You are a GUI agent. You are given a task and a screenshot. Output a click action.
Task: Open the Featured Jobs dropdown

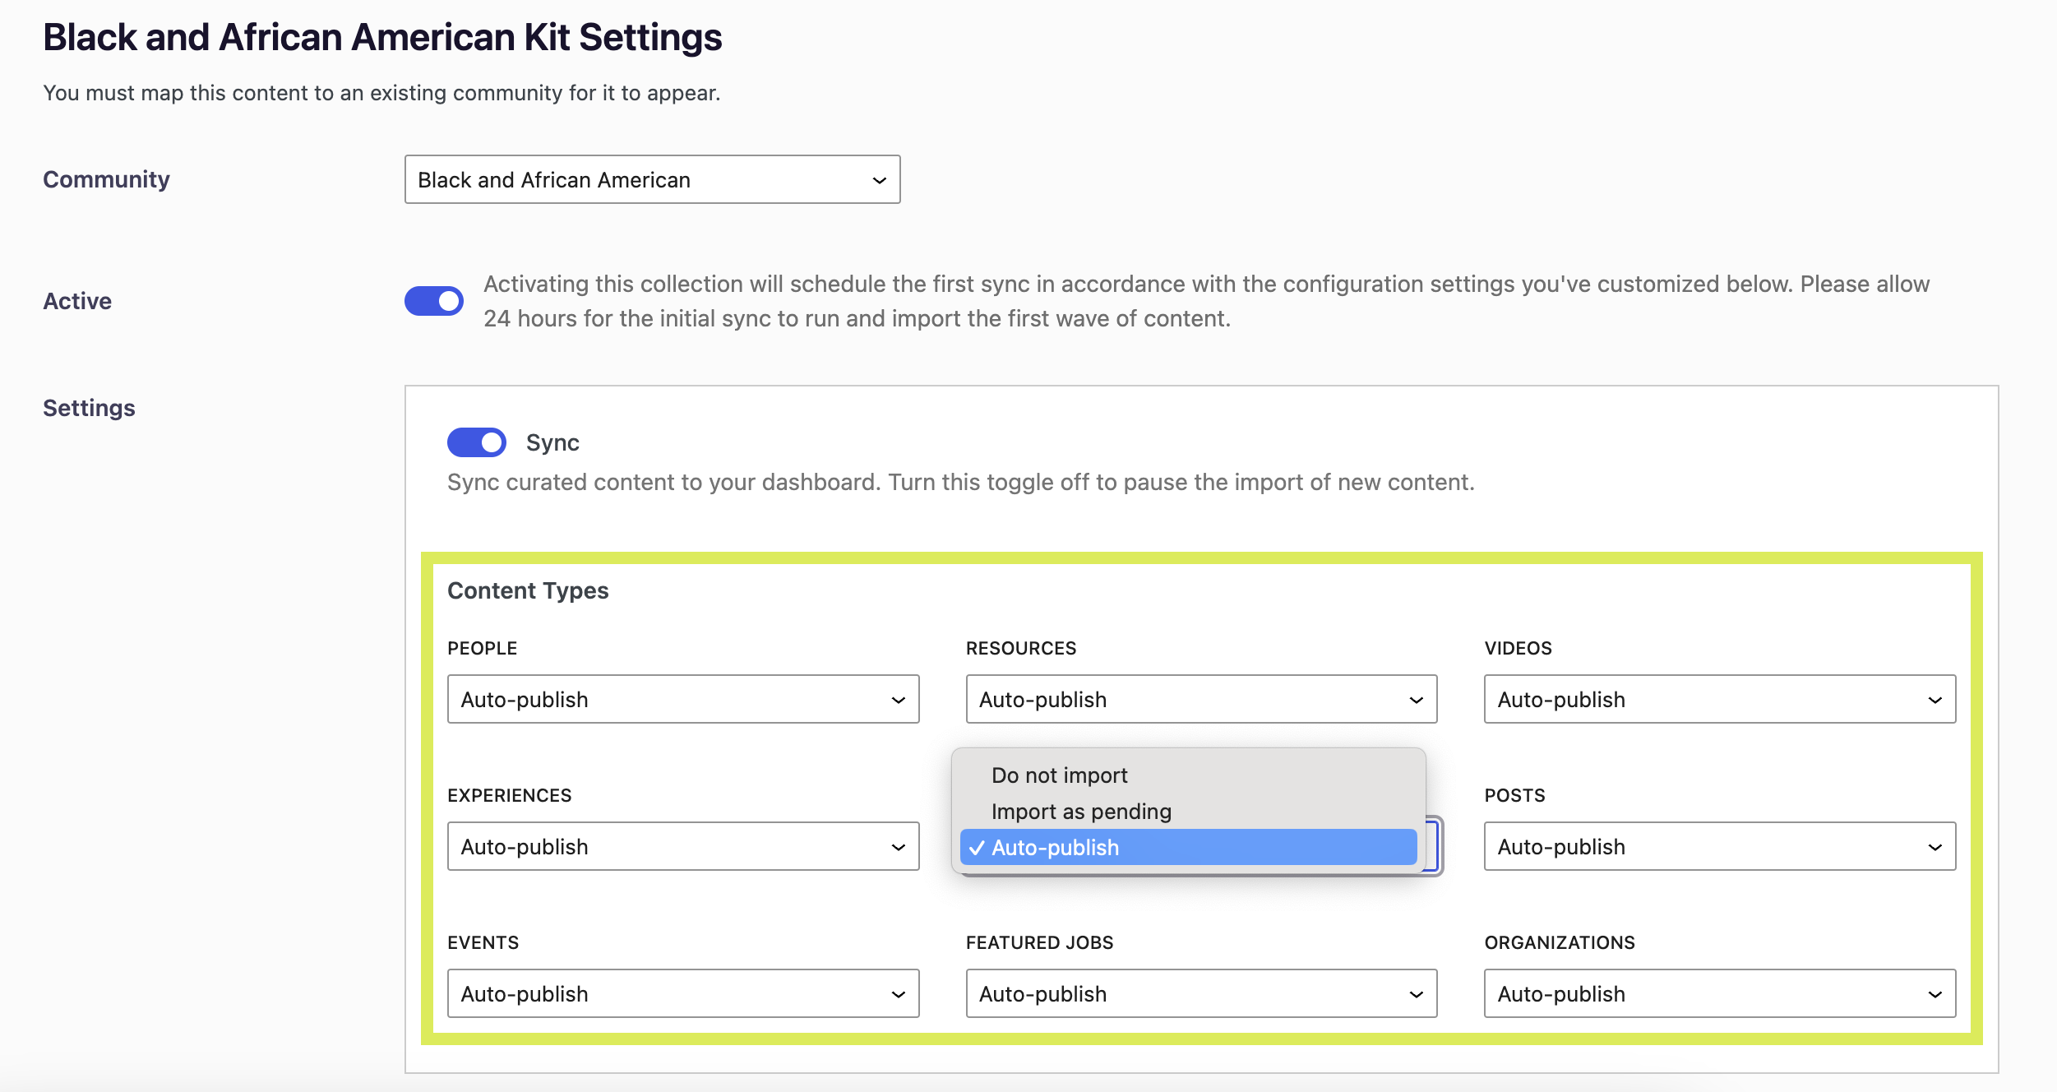coord(1200,993)
